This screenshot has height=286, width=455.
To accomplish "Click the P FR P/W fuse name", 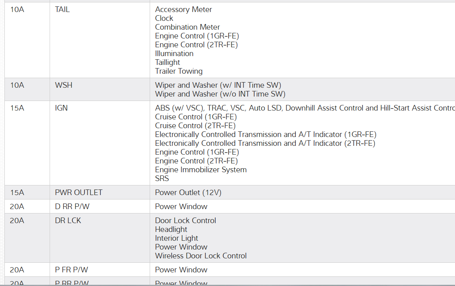I will (x=71, y=270).
